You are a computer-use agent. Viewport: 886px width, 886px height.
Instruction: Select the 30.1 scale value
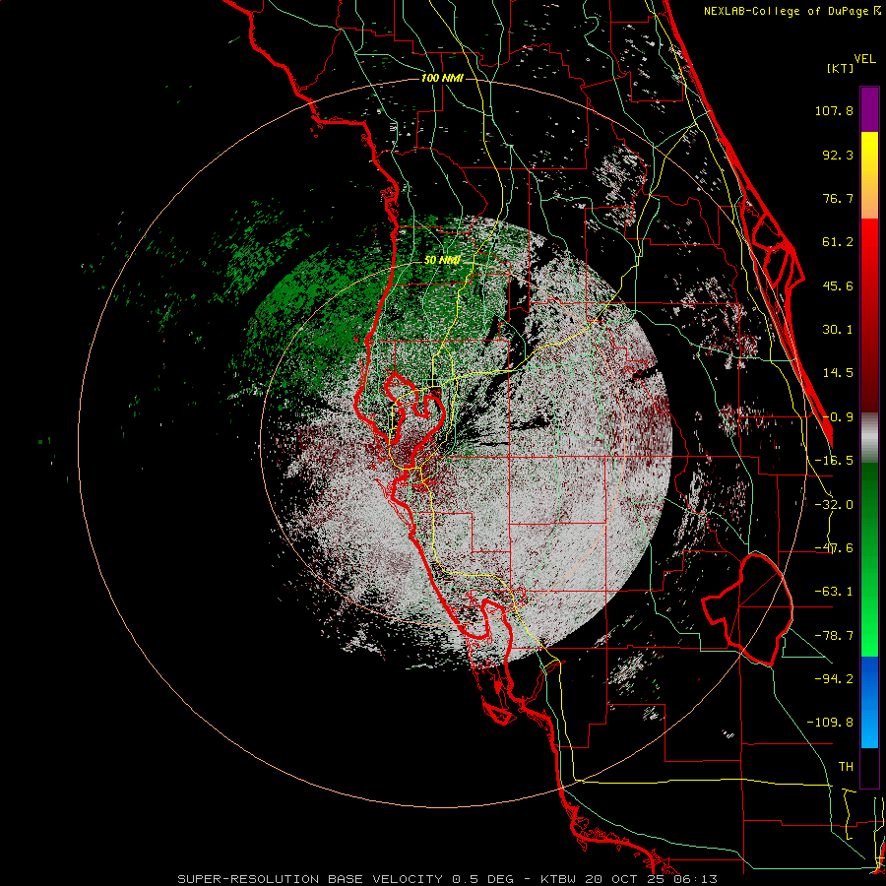(838, 330)
